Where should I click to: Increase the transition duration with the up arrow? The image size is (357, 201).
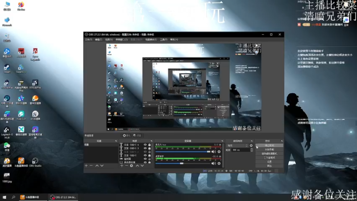(x=252, y=149)
